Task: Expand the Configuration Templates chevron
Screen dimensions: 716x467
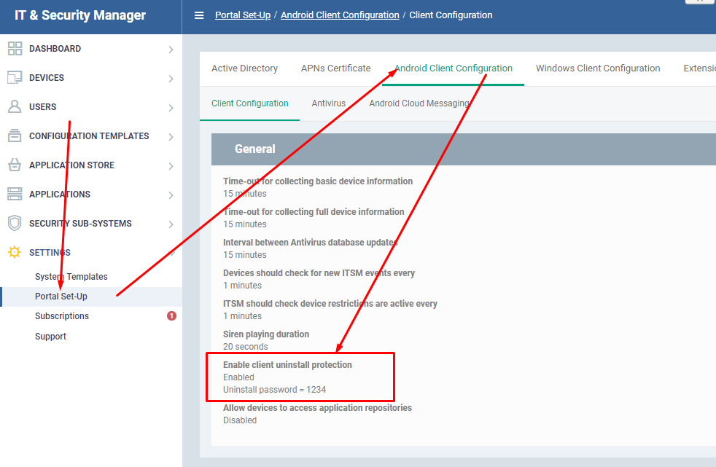Action: click(171, 137)
